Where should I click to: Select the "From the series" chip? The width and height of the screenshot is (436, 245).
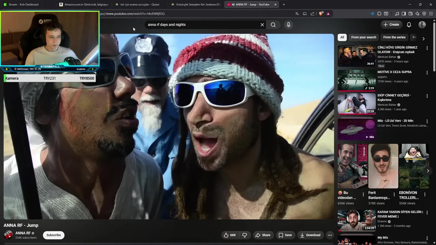tap(394, 37)
